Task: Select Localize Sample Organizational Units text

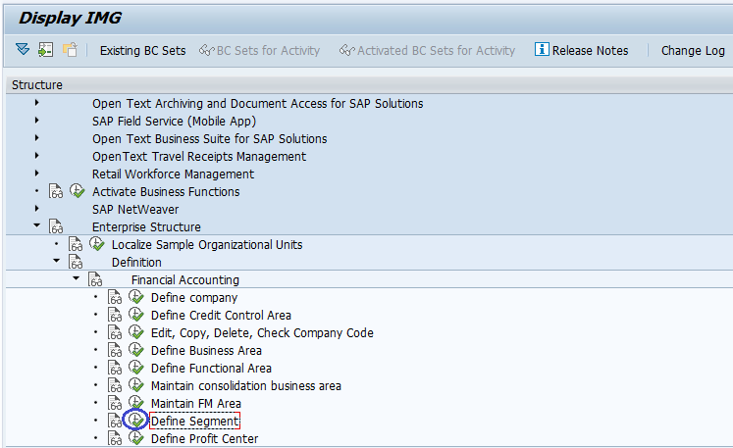Action: (207, 244)
